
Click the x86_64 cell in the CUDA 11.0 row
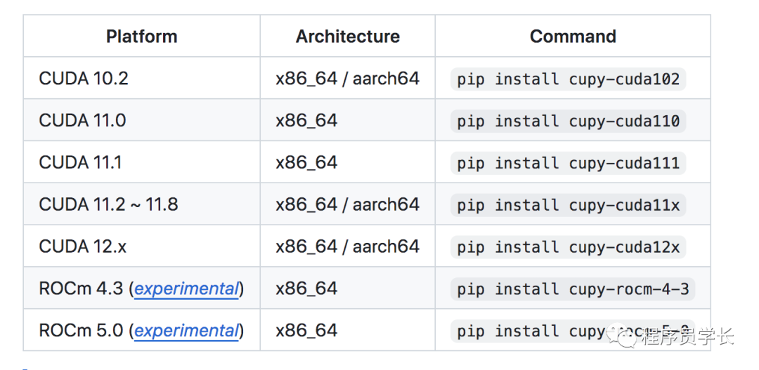pos(306,120)
